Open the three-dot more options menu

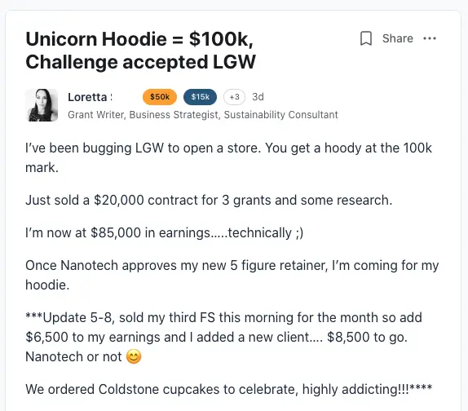point(430,38)
